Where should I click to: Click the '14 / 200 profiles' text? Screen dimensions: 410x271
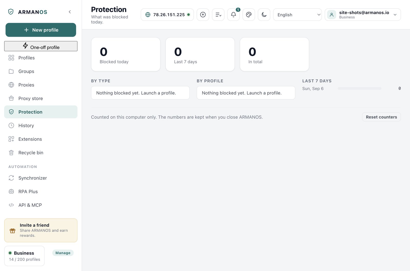tap(25, 259)
